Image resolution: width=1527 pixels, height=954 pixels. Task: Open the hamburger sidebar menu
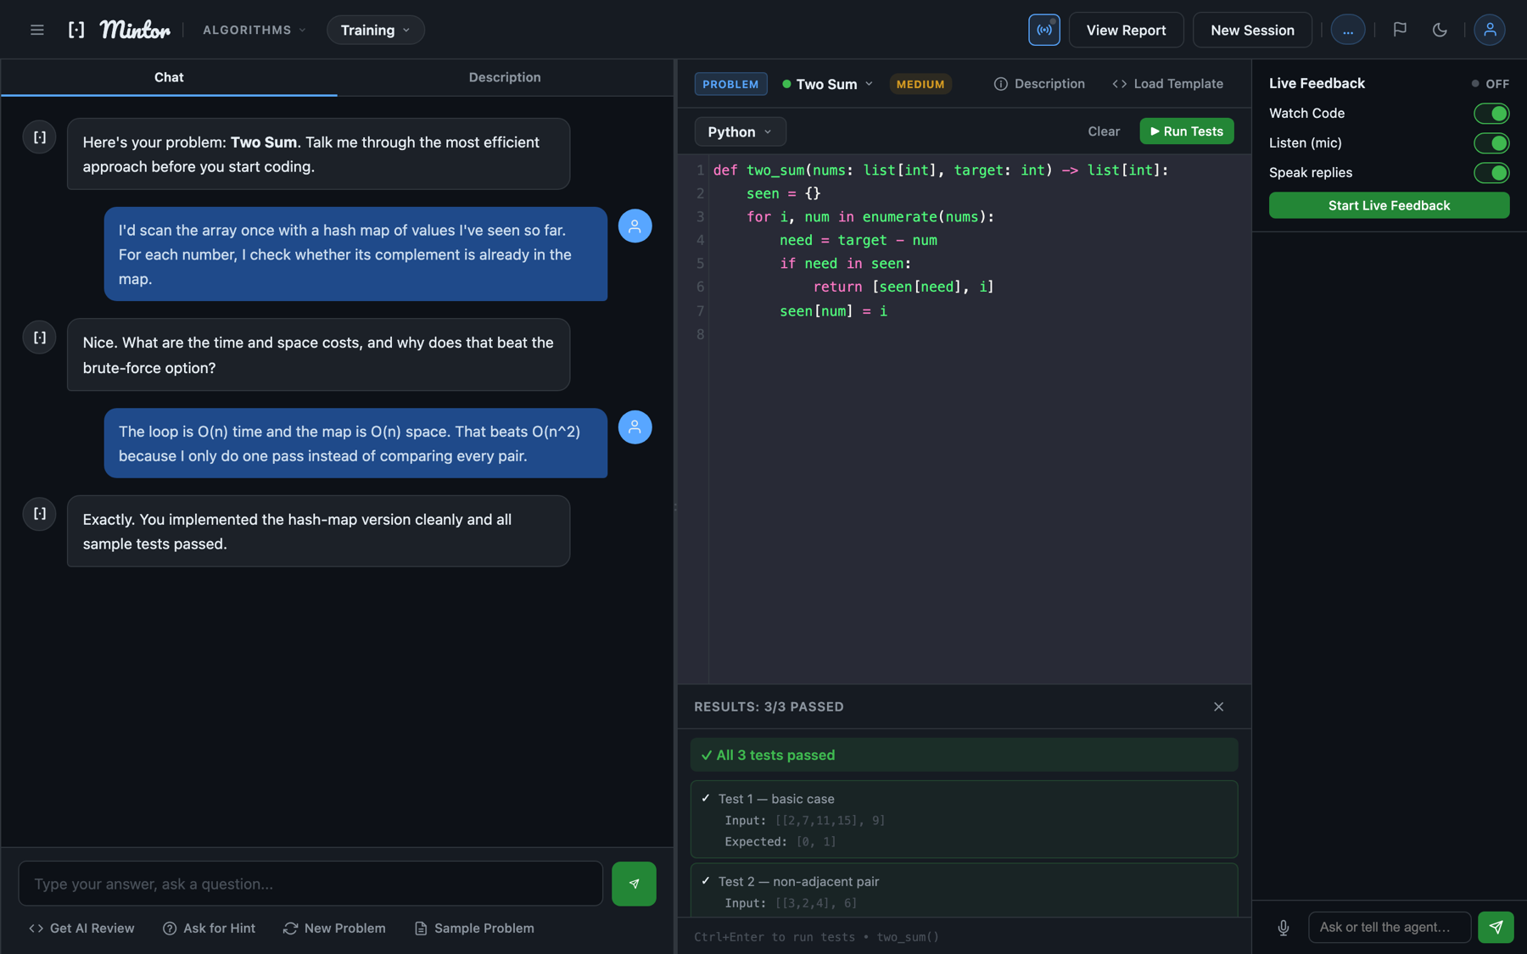(x=36, y=30)
